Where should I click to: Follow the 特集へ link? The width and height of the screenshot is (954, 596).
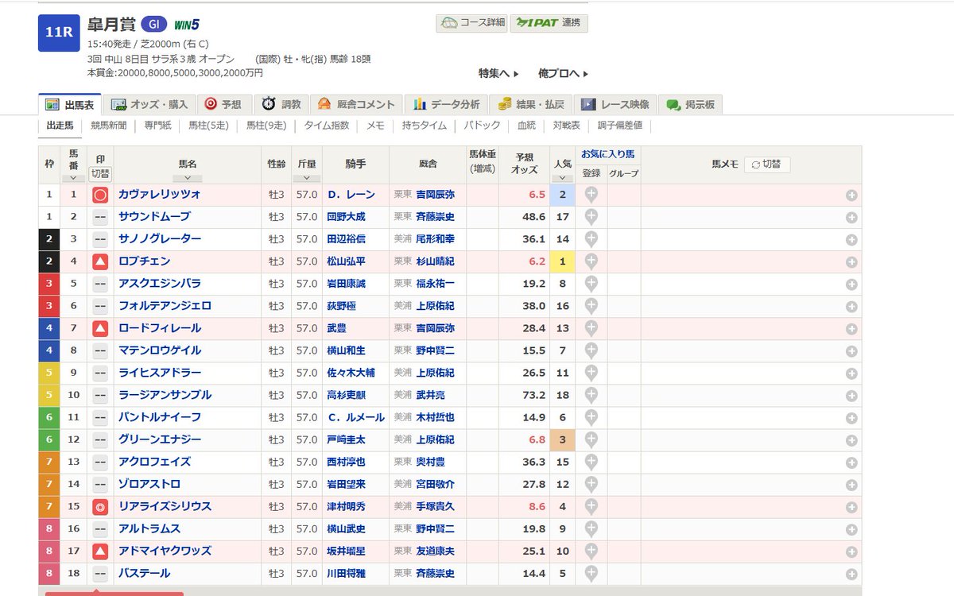[498, 73]
